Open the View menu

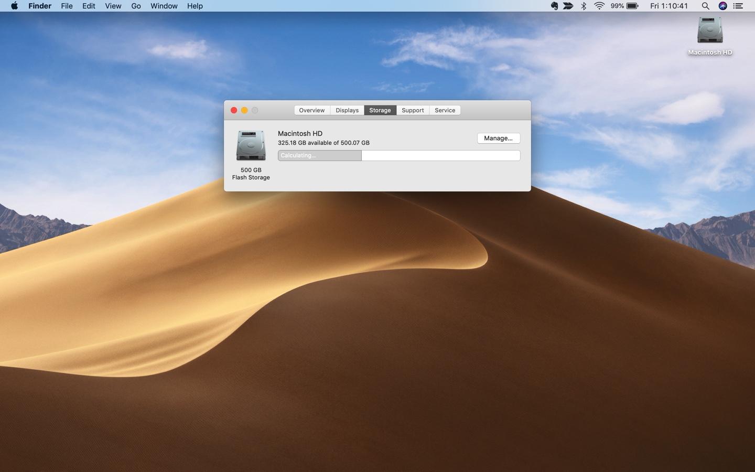113,6
